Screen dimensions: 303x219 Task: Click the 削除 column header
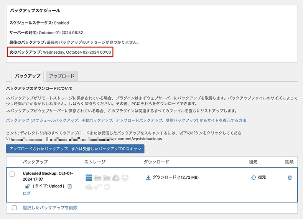289,162
